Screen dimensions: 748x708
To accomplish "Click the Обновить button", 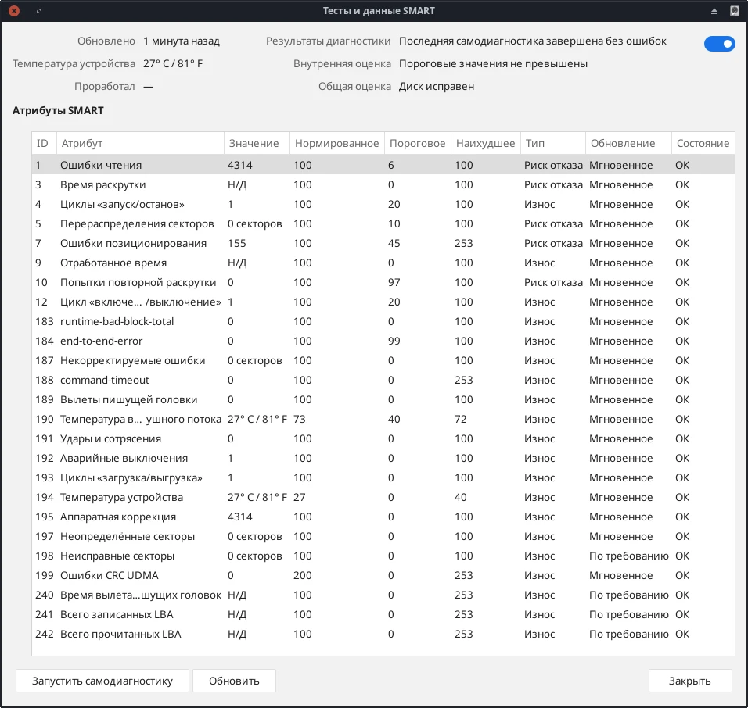I will coord(234,681).
